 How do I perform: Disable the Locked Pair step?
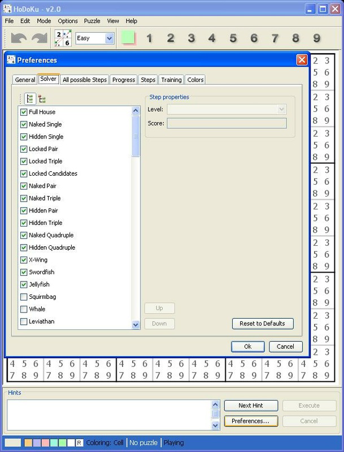(x=24, y=149)
